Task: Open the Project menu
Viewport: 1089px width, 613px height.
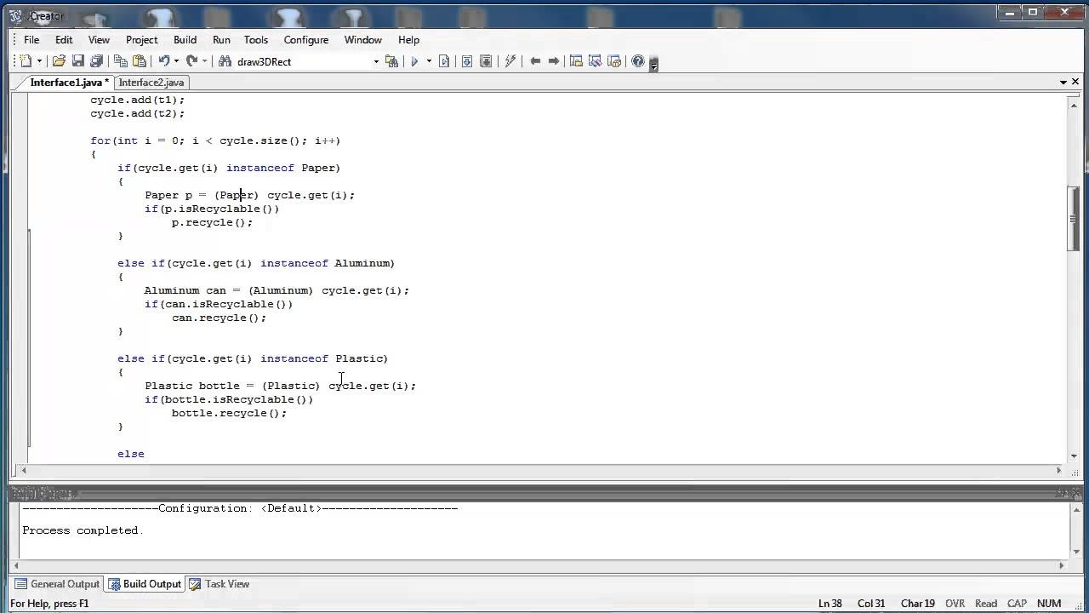Action: click(x=141, y=40)
